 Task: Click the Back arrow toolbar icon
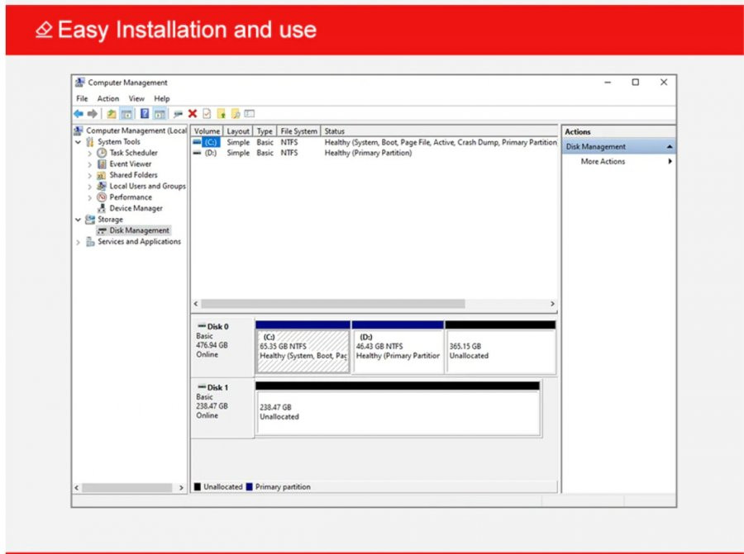tap(79, 114)
